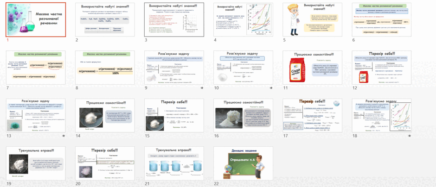Click the slide number label "19"

[9, 184]
